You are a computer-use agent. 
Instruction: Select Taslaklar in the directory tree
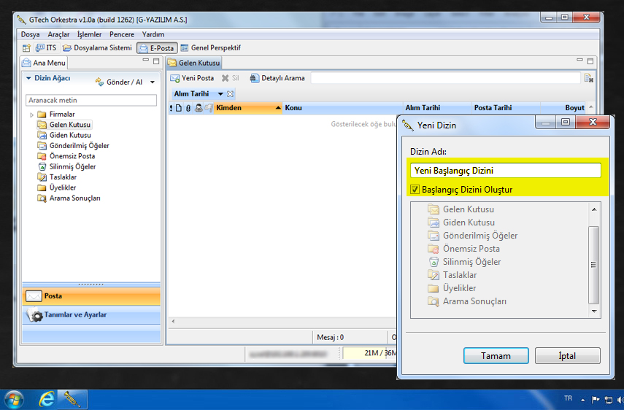pos(57,177)
